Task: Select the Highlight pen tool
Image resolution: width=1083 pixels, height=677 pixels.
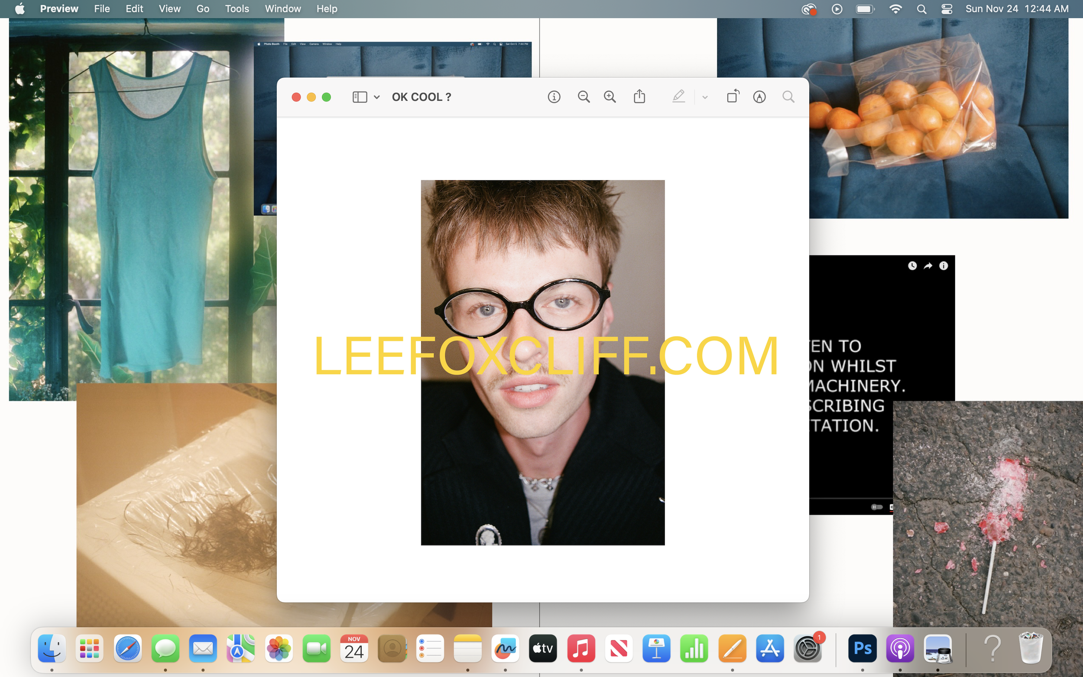Action: pyautogui.click(x=678, y=97)
